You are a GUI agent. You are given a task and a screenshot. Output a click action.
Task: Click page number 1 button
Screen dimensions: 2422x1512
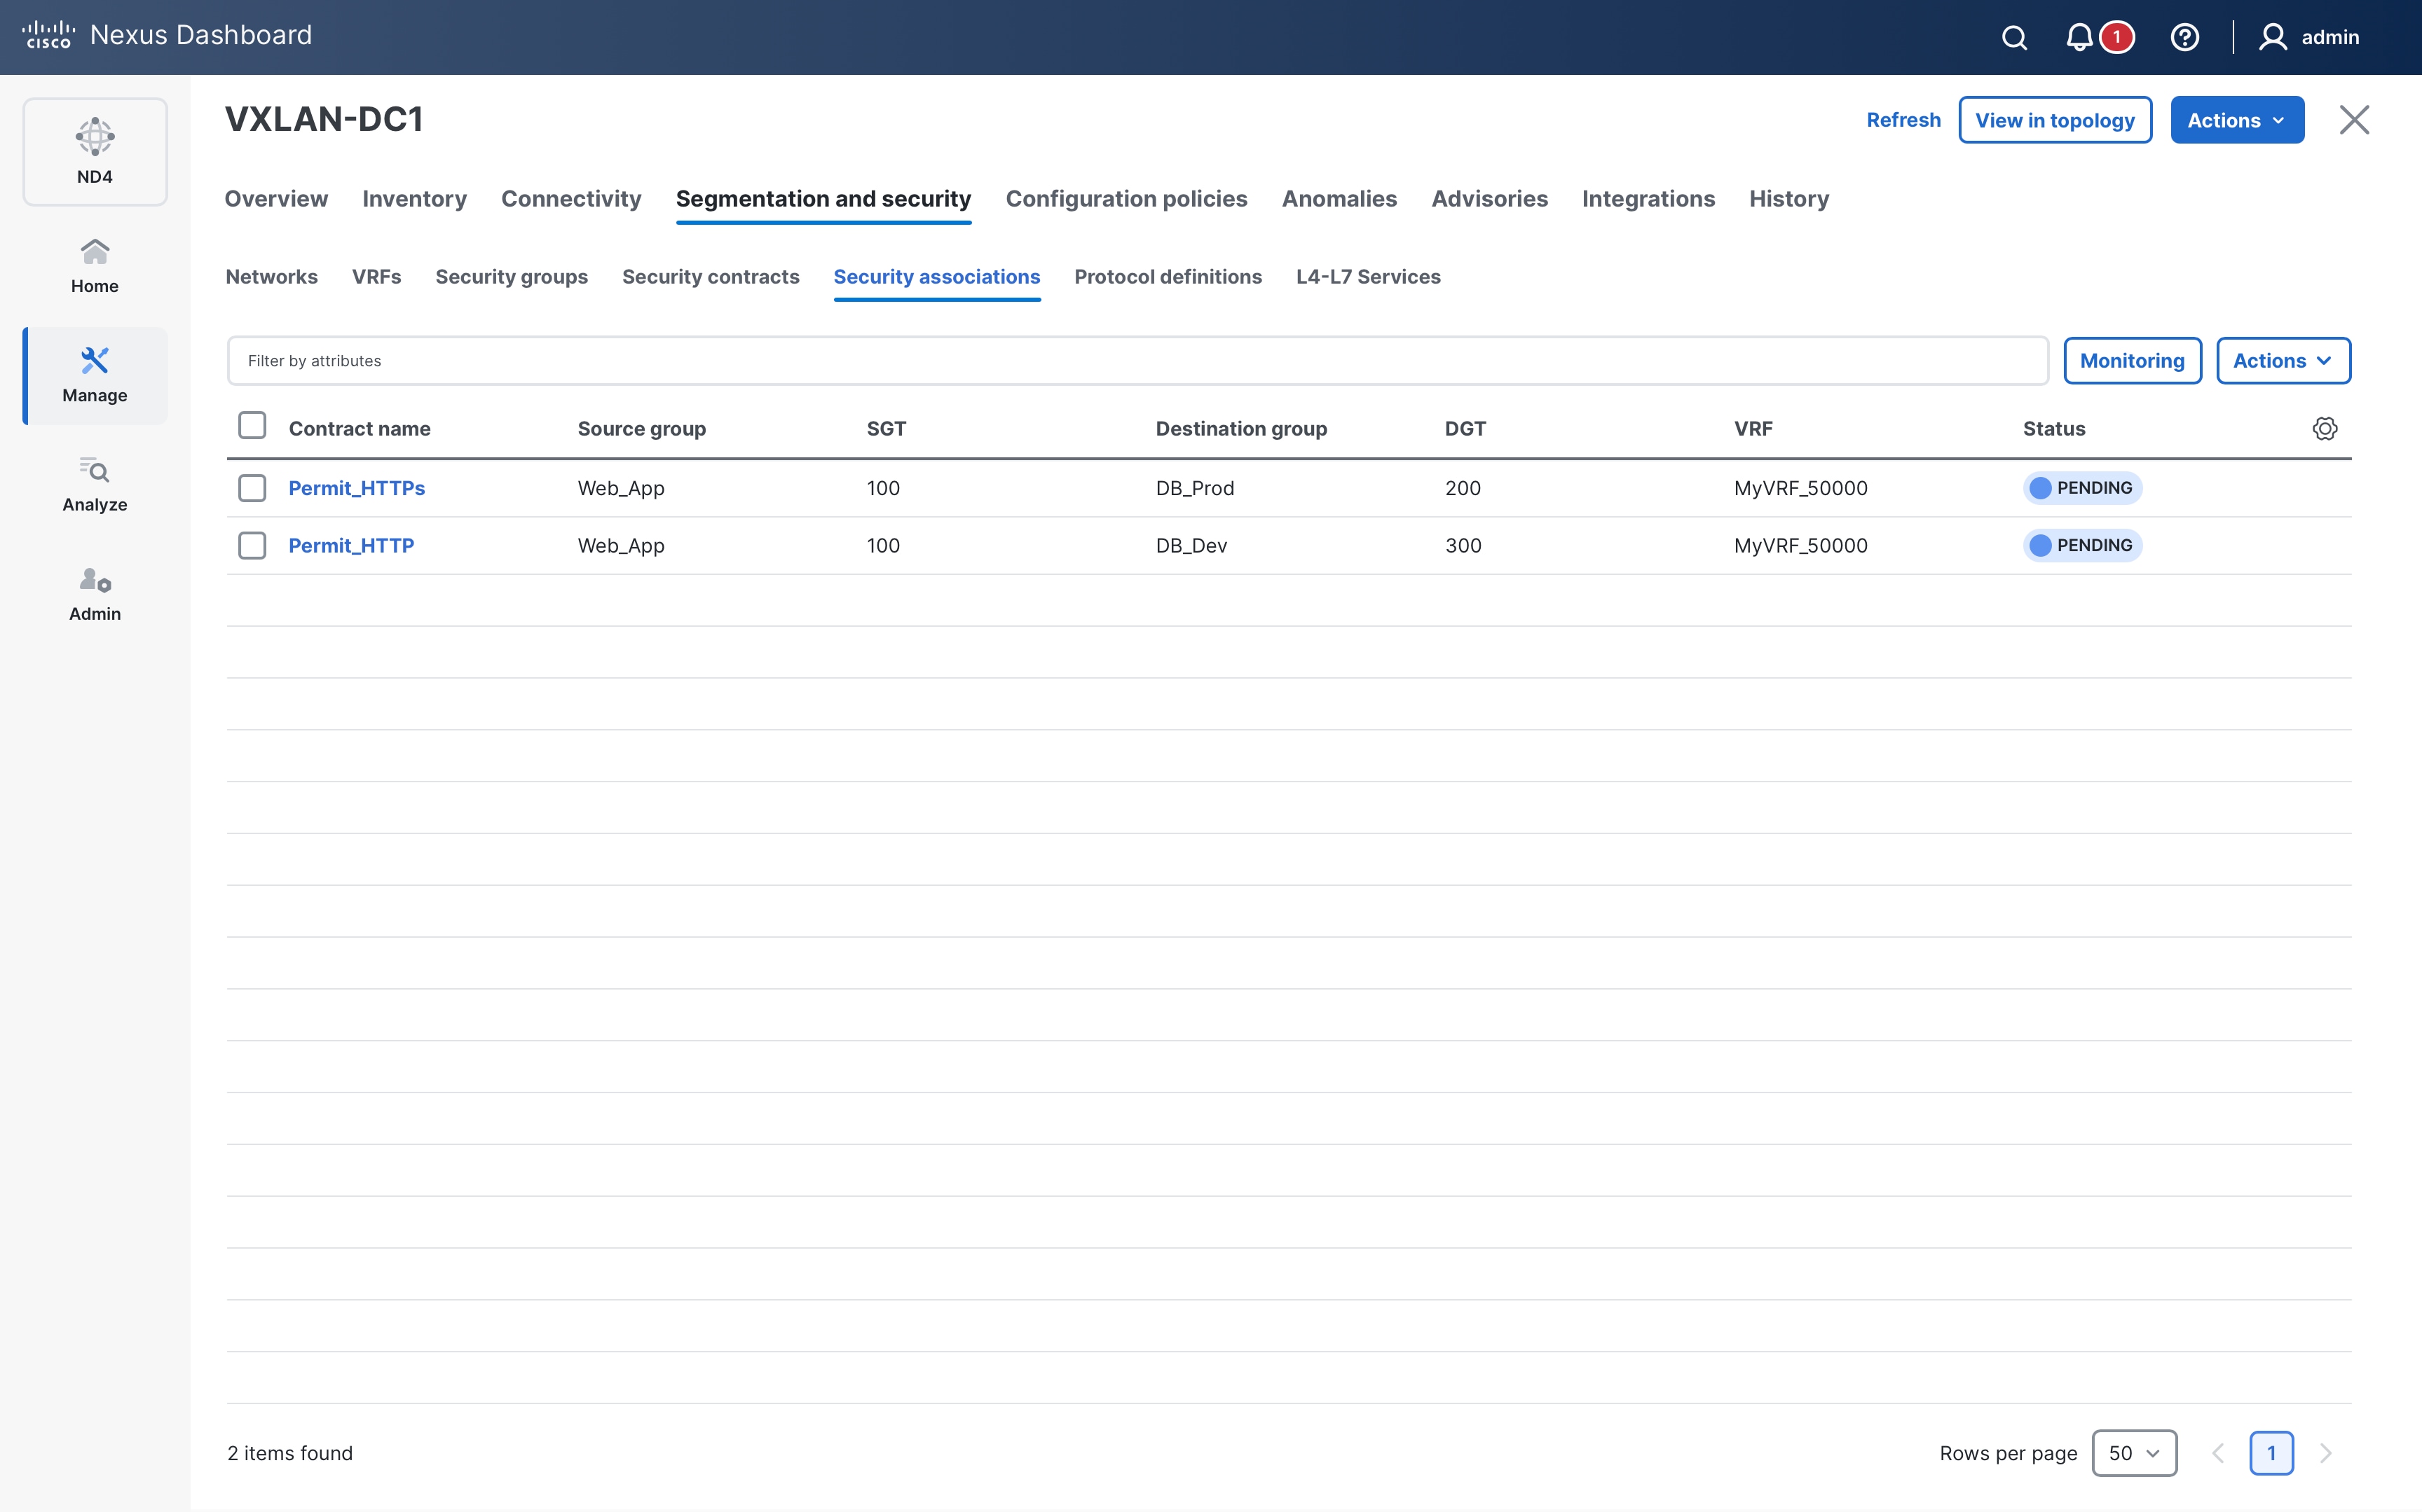[x=2271, y=1453]
